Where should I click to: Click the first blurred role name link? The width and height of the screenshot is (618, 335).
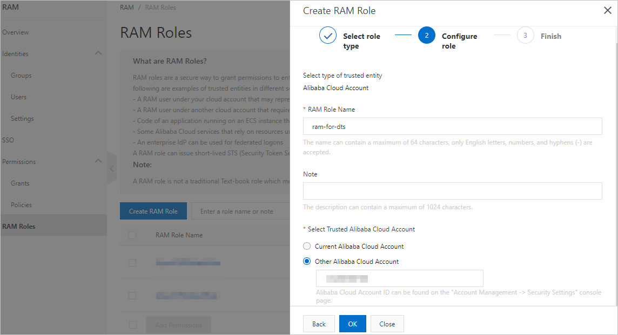188,263
